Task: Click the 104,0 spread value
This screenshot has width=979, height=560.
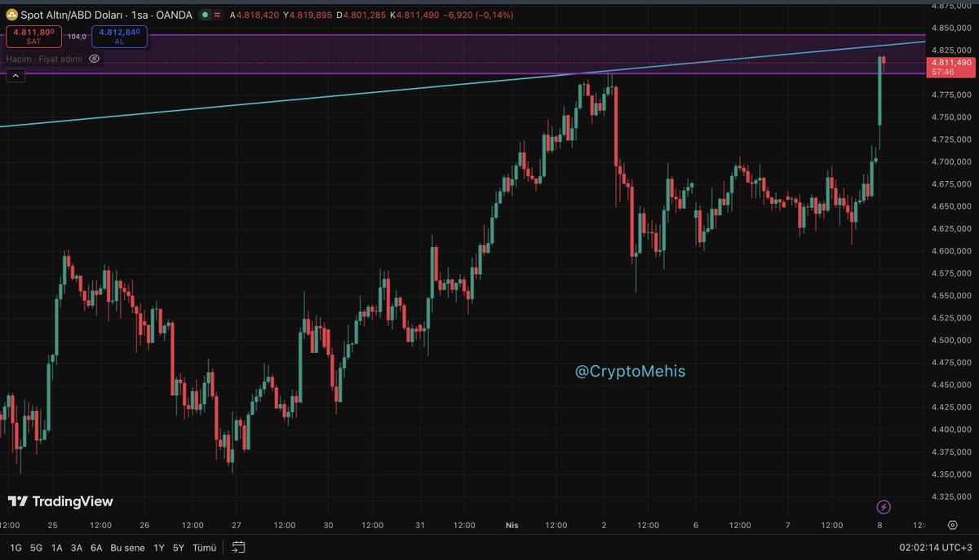Action: [77, 37]
